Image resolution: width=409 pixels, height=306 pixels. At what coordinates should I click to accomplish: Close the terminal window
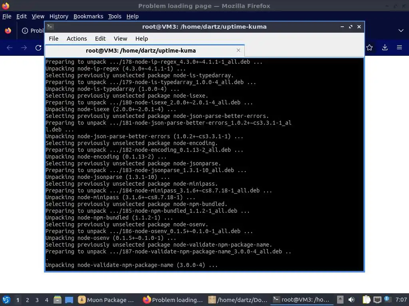[359, 27]
